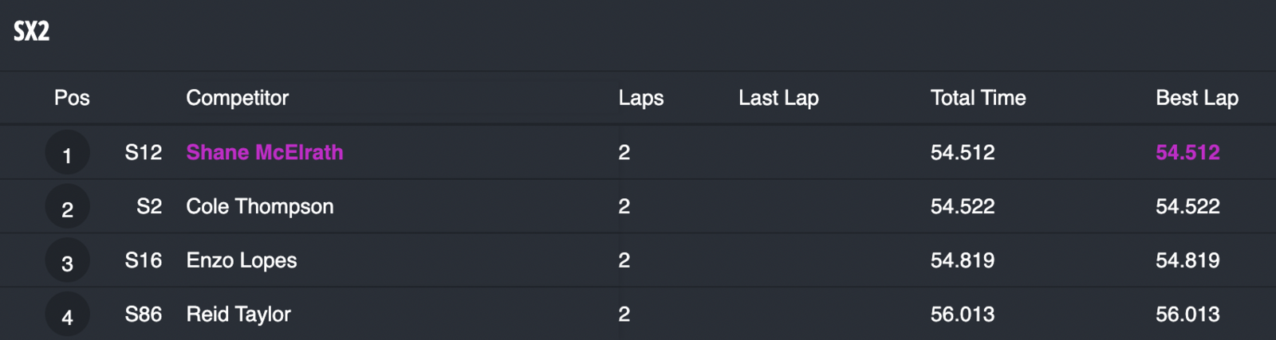
Task: Sort by Pos column header
Action: (x=72, y=98)
